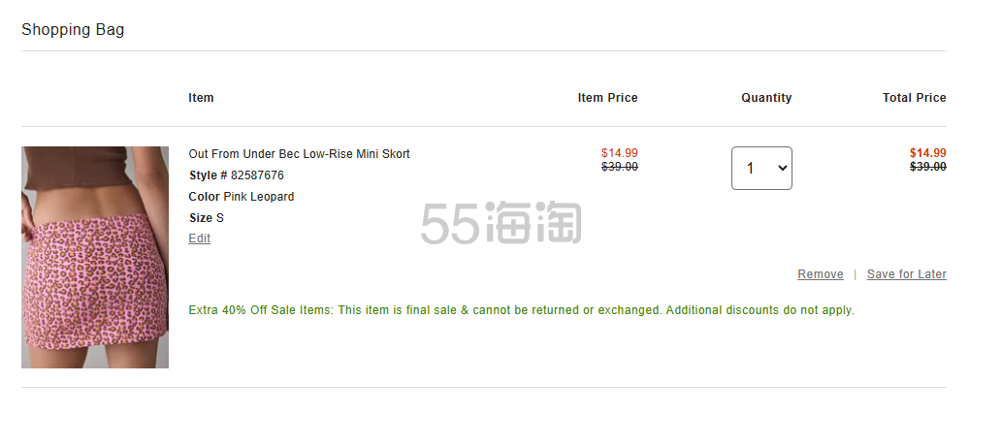The width and height of the screenshot is (1002, 445).
Task: Click the crossed-out $39.00 item price
Action: [619, 167]
